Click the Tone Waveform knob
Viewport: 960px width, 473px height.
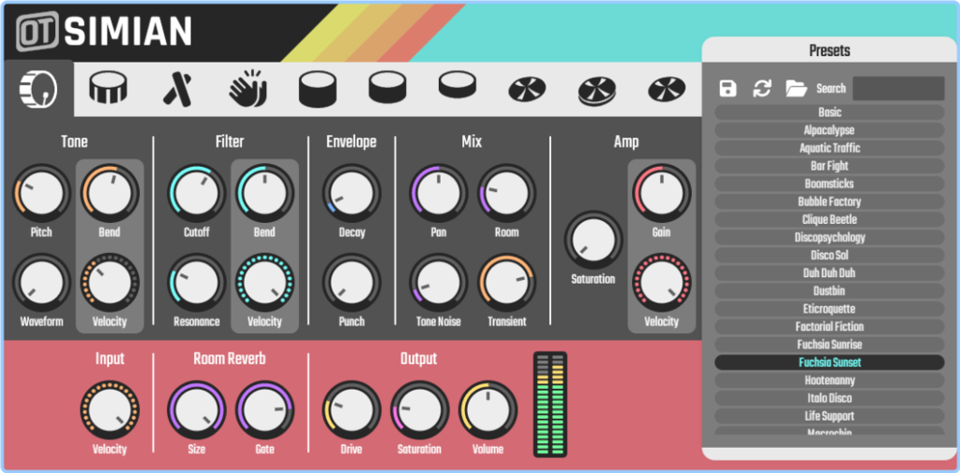coord(41,283)
